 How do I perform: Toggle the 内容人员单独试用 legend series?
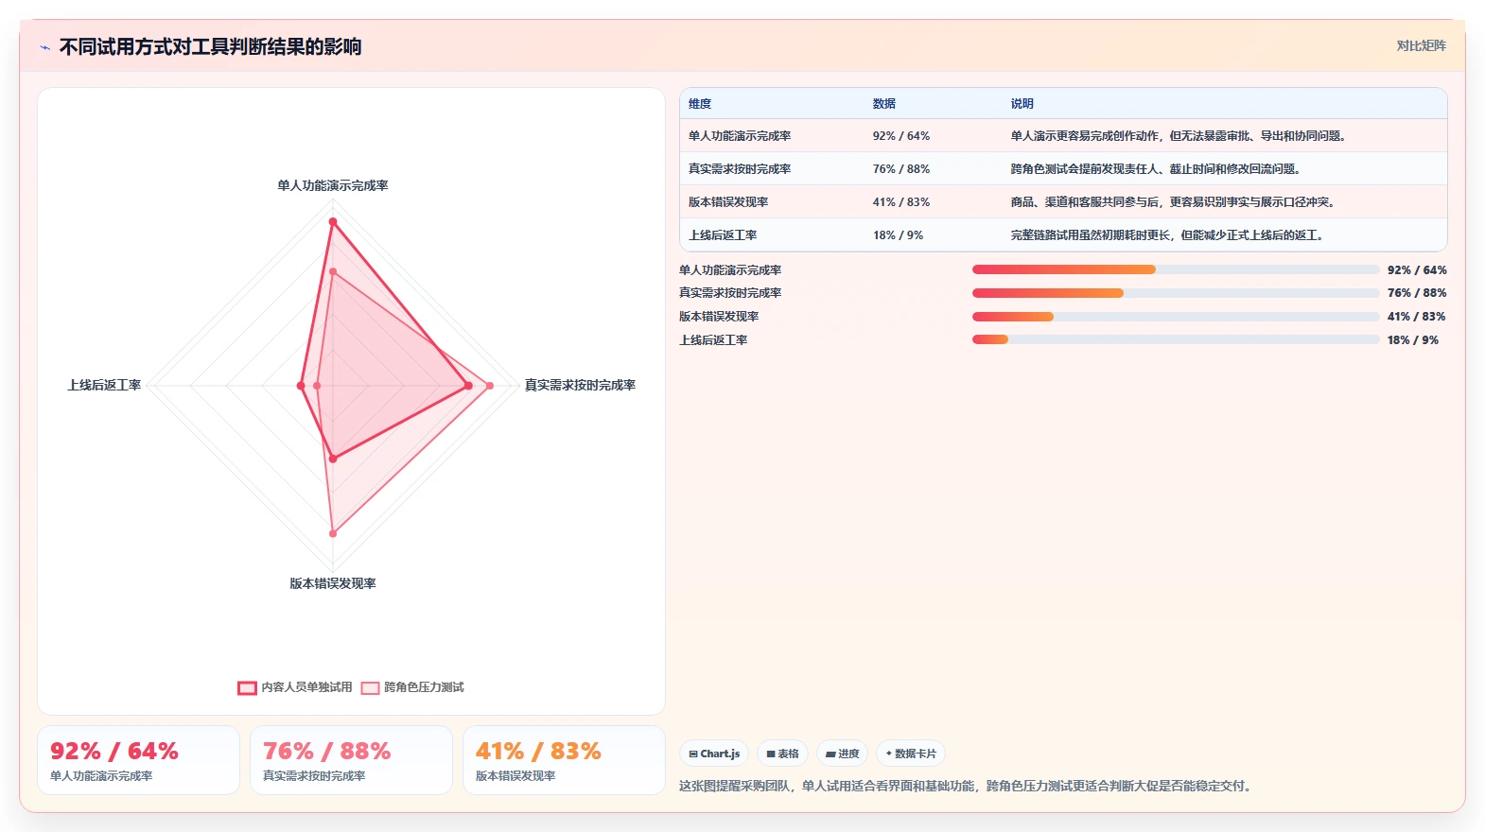(295, 687)
